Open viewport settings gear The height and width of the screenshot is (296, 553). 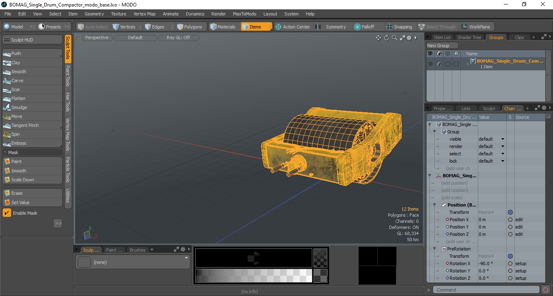coord(409,38)
